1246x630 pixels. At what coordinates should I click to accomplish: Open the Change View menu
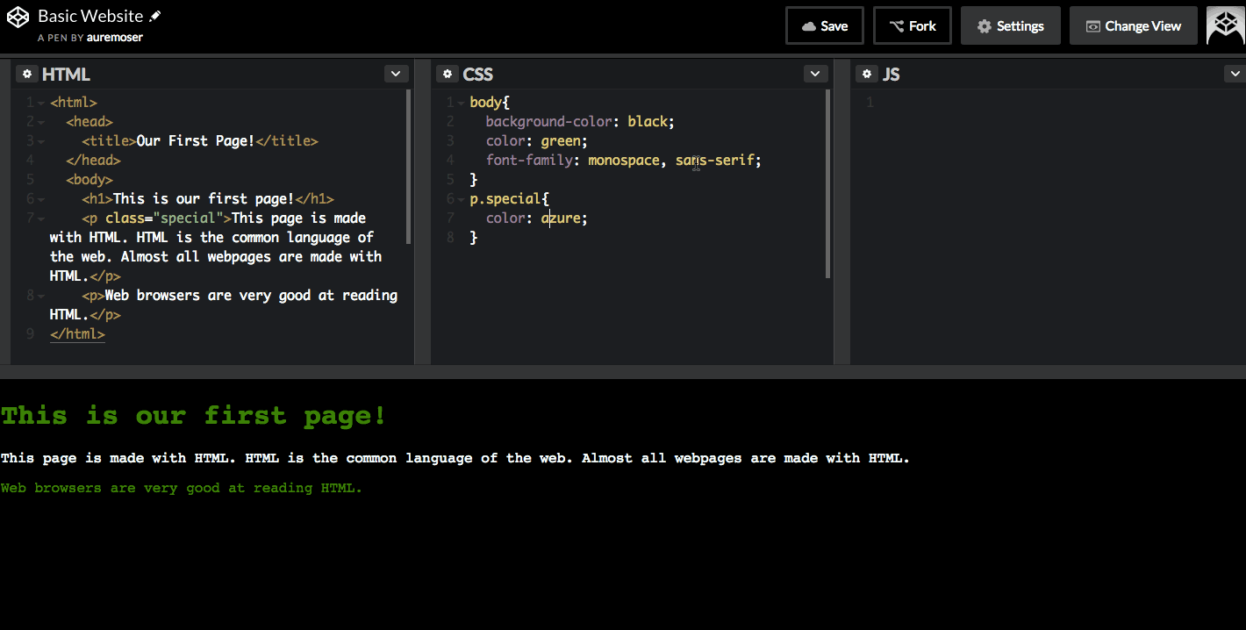(1133, 26)
